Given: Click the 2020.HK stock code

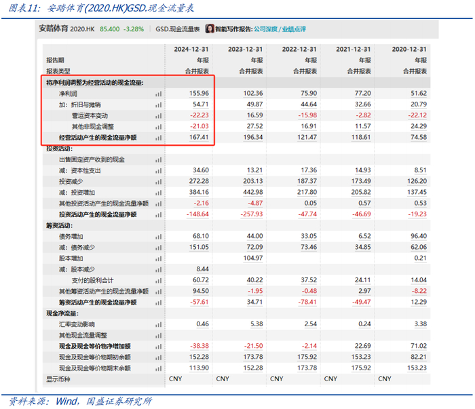Looking at the screenshot, I should pyautogui.click(x=82, y=29).
